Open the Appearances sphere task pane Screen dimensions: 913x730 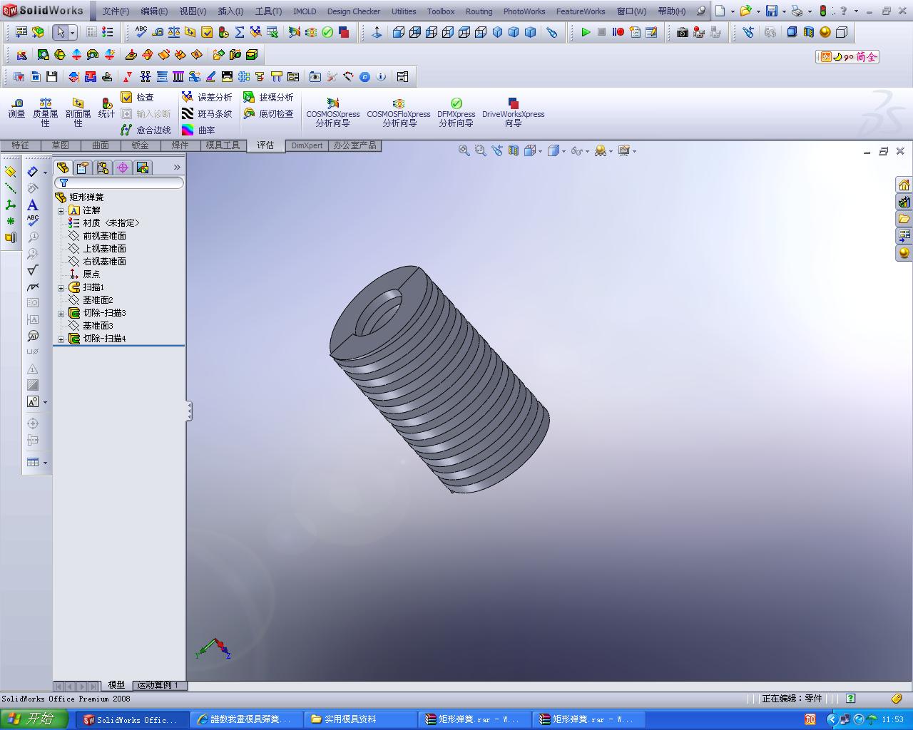click(x=904, y=253)
